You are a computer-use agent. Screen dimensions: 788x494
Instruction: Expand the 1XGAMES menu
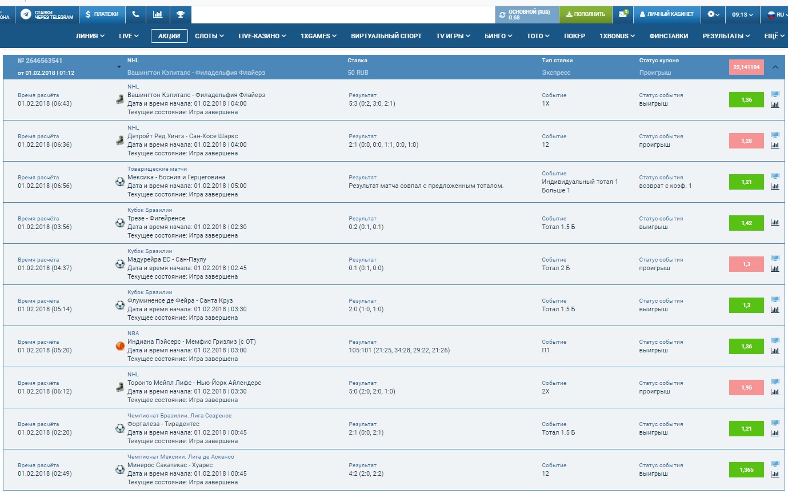[x=319, y=36]
